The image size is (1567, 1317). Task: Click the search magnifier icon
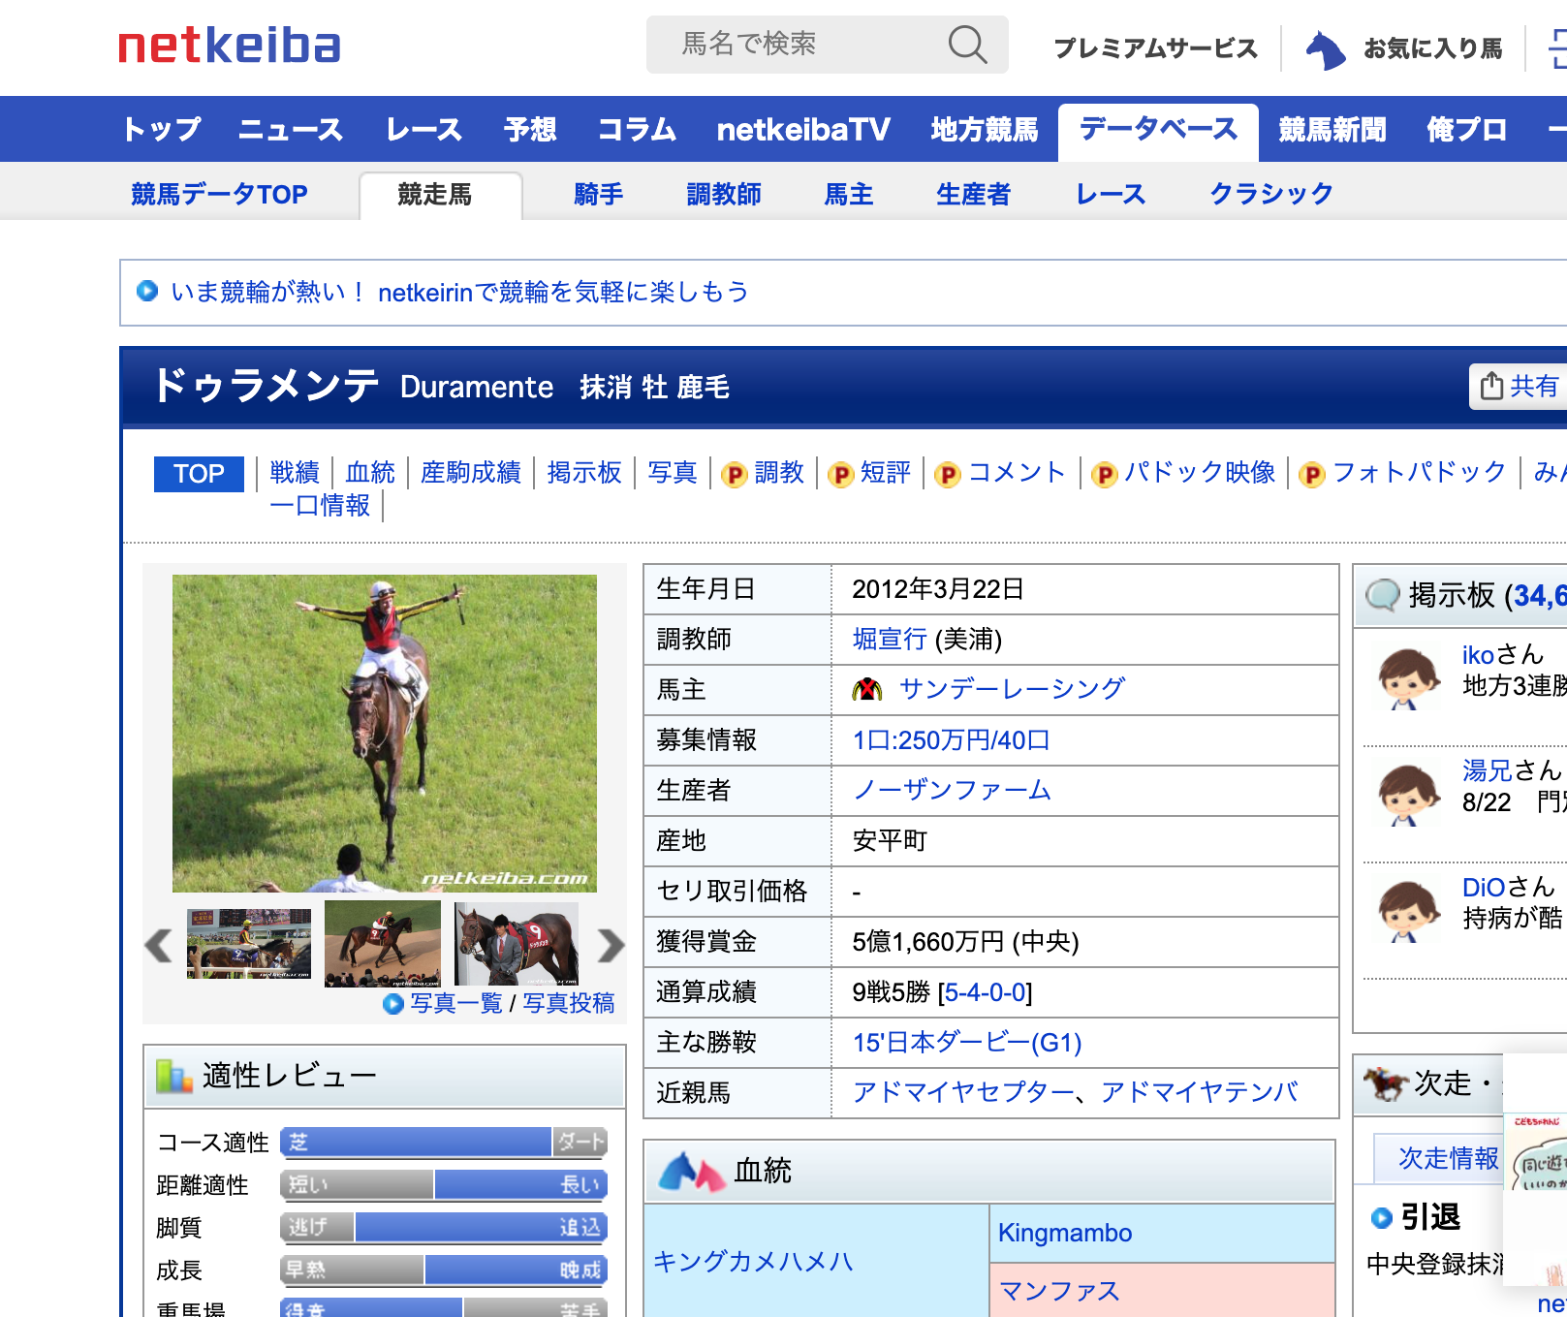(x=966, y=45)
